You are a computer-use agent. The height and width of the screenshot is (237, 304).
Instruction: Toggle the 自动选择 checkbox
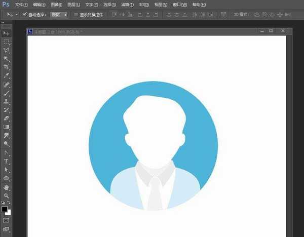(x=24, y=15)
